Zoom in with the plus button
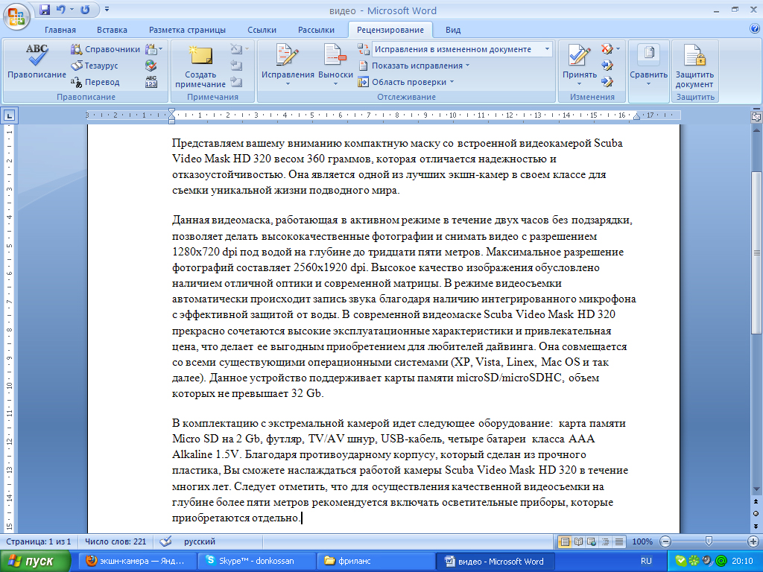The image size is (763, 572). click(753, 541)
